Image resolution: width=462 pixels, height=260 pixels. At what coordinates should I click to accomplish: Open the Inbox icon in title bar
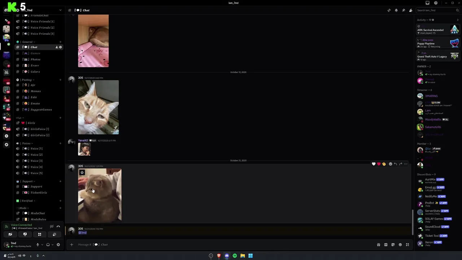pos(427,3)
